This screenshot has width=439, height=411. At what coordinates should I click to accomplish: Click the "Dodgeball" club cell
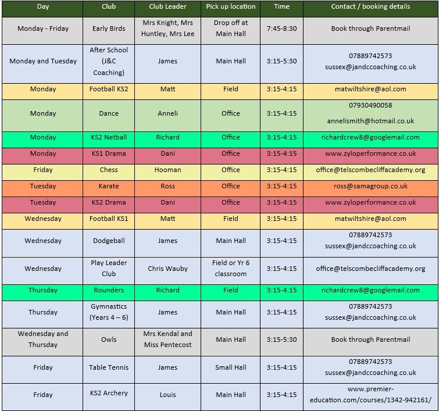pyautogui.click(x=109, y=241)
